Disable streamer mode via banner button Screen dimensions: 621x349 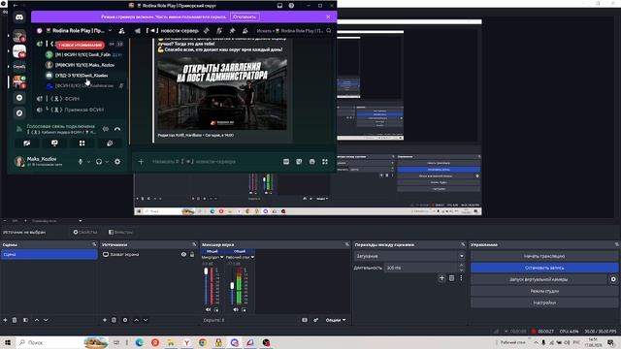coord(245,16)
